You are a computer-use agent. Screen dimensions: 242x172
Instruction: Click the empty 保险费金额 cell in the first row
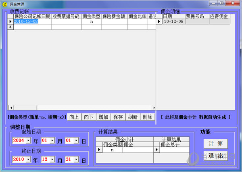coord(115,21)
